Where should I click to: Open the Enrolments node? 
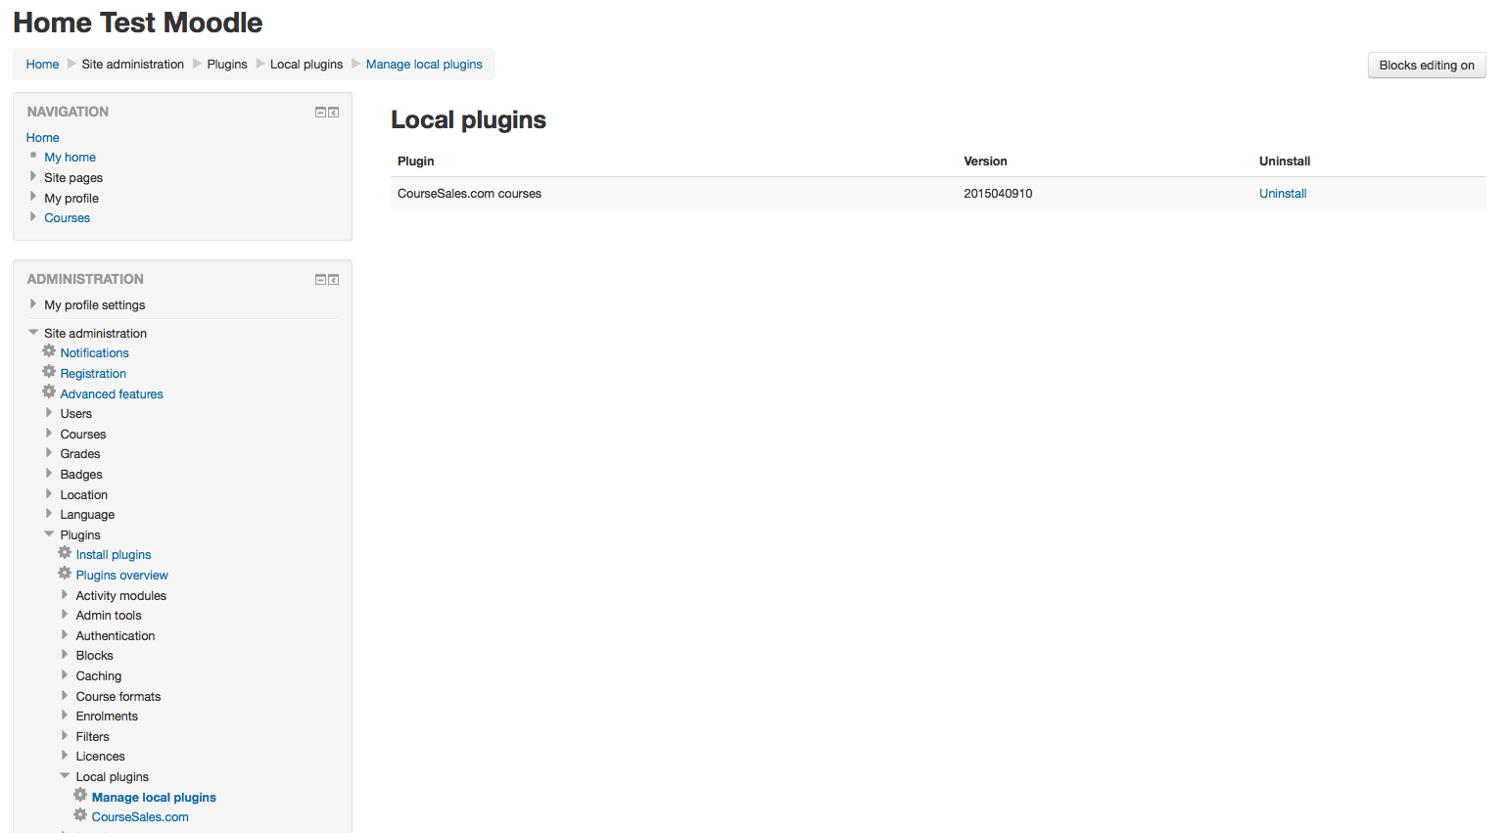pyautogui.click(x=107, y=717)
